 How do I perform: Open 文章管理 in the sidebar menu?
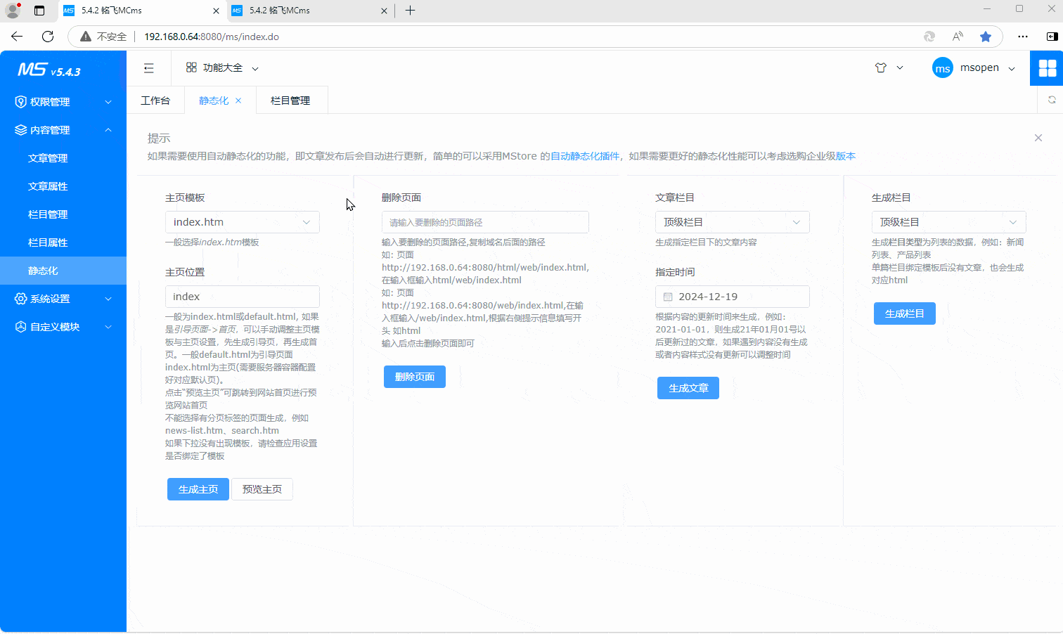coord(48,158)
